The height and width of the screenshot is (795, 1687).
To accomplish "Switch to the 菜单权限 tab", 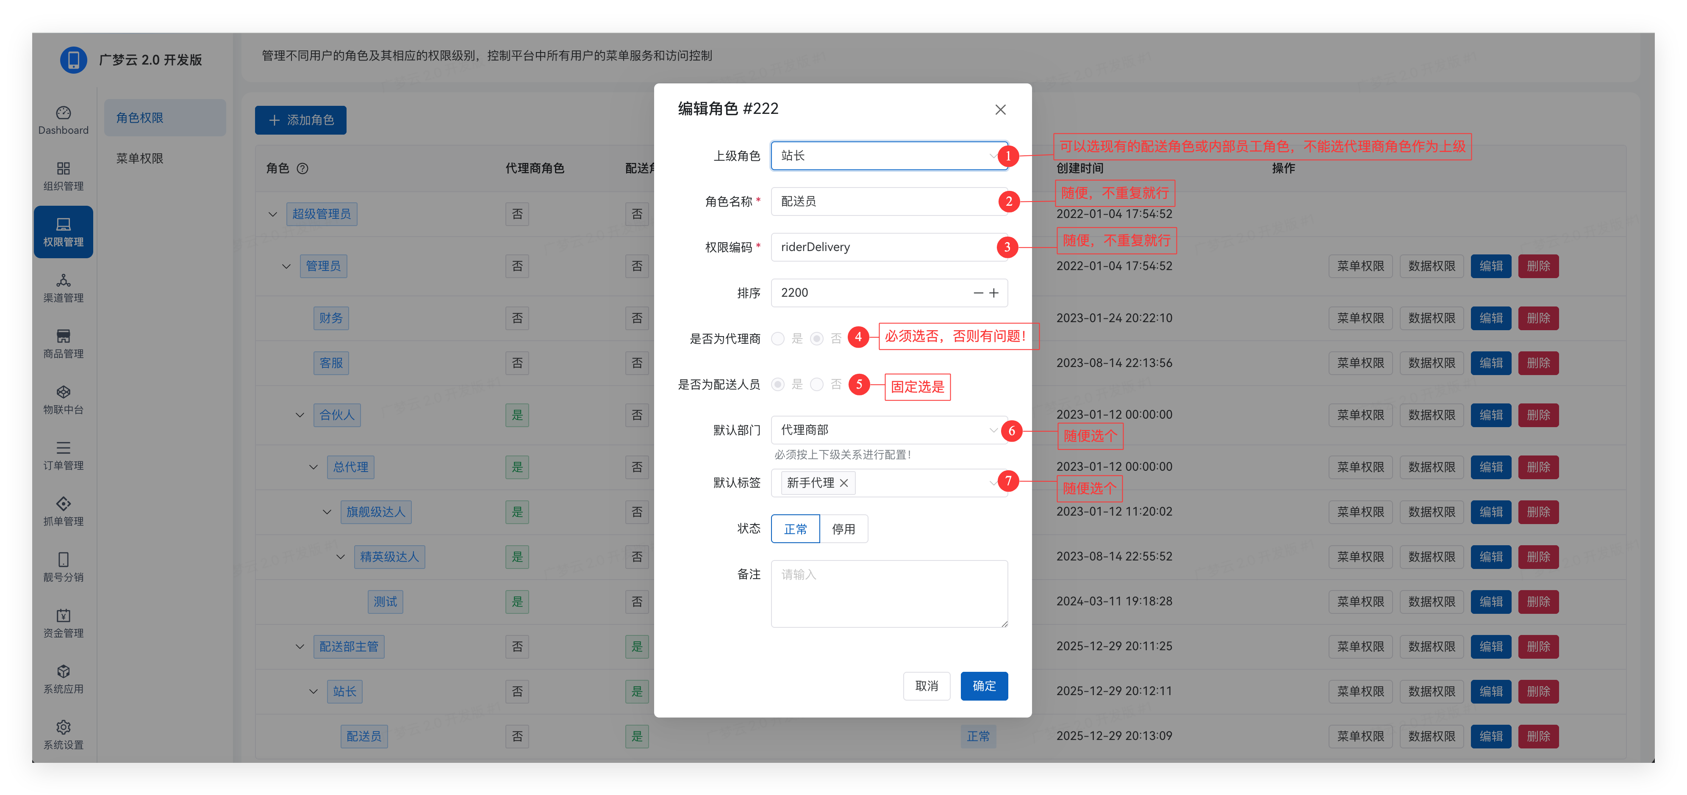I will (x=139, y=158).
